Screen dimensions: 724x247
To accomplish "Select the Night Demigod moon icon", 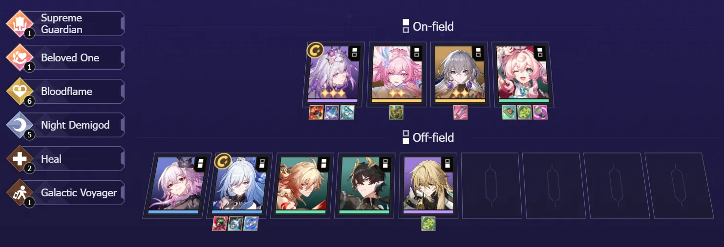I will click(20, 125).
